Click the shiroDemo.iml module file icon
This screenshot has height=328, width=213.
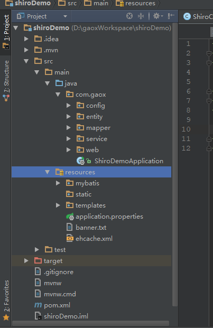coord(38,316)
